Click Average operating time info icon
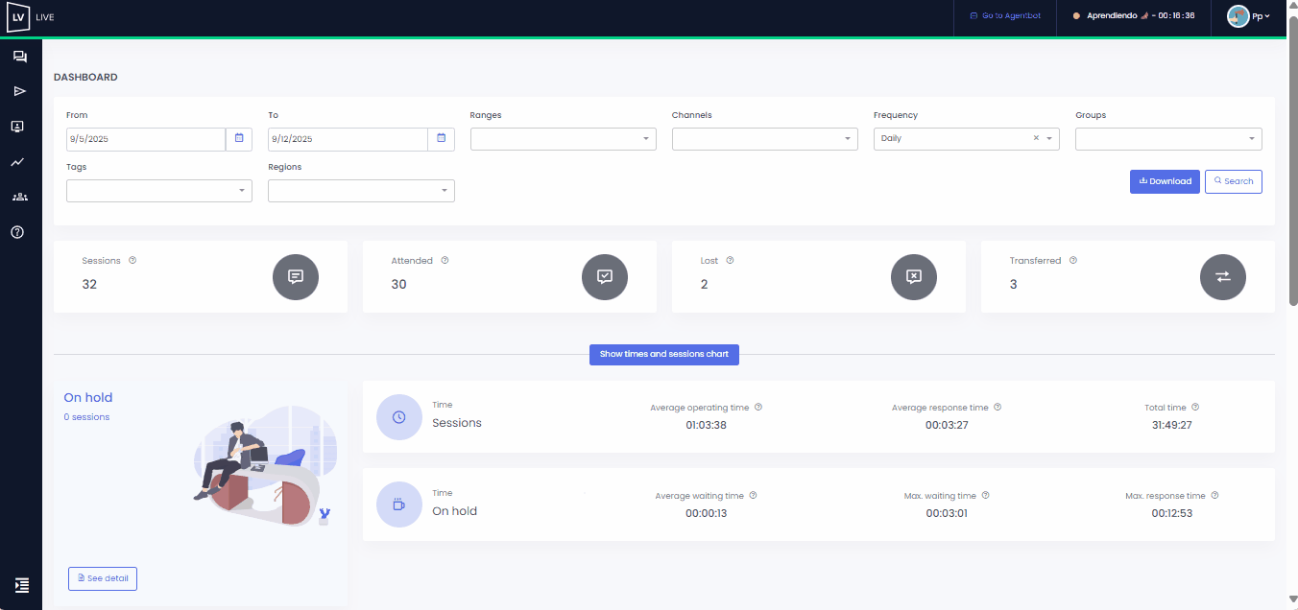1298x610 pixels. (757, 407)
